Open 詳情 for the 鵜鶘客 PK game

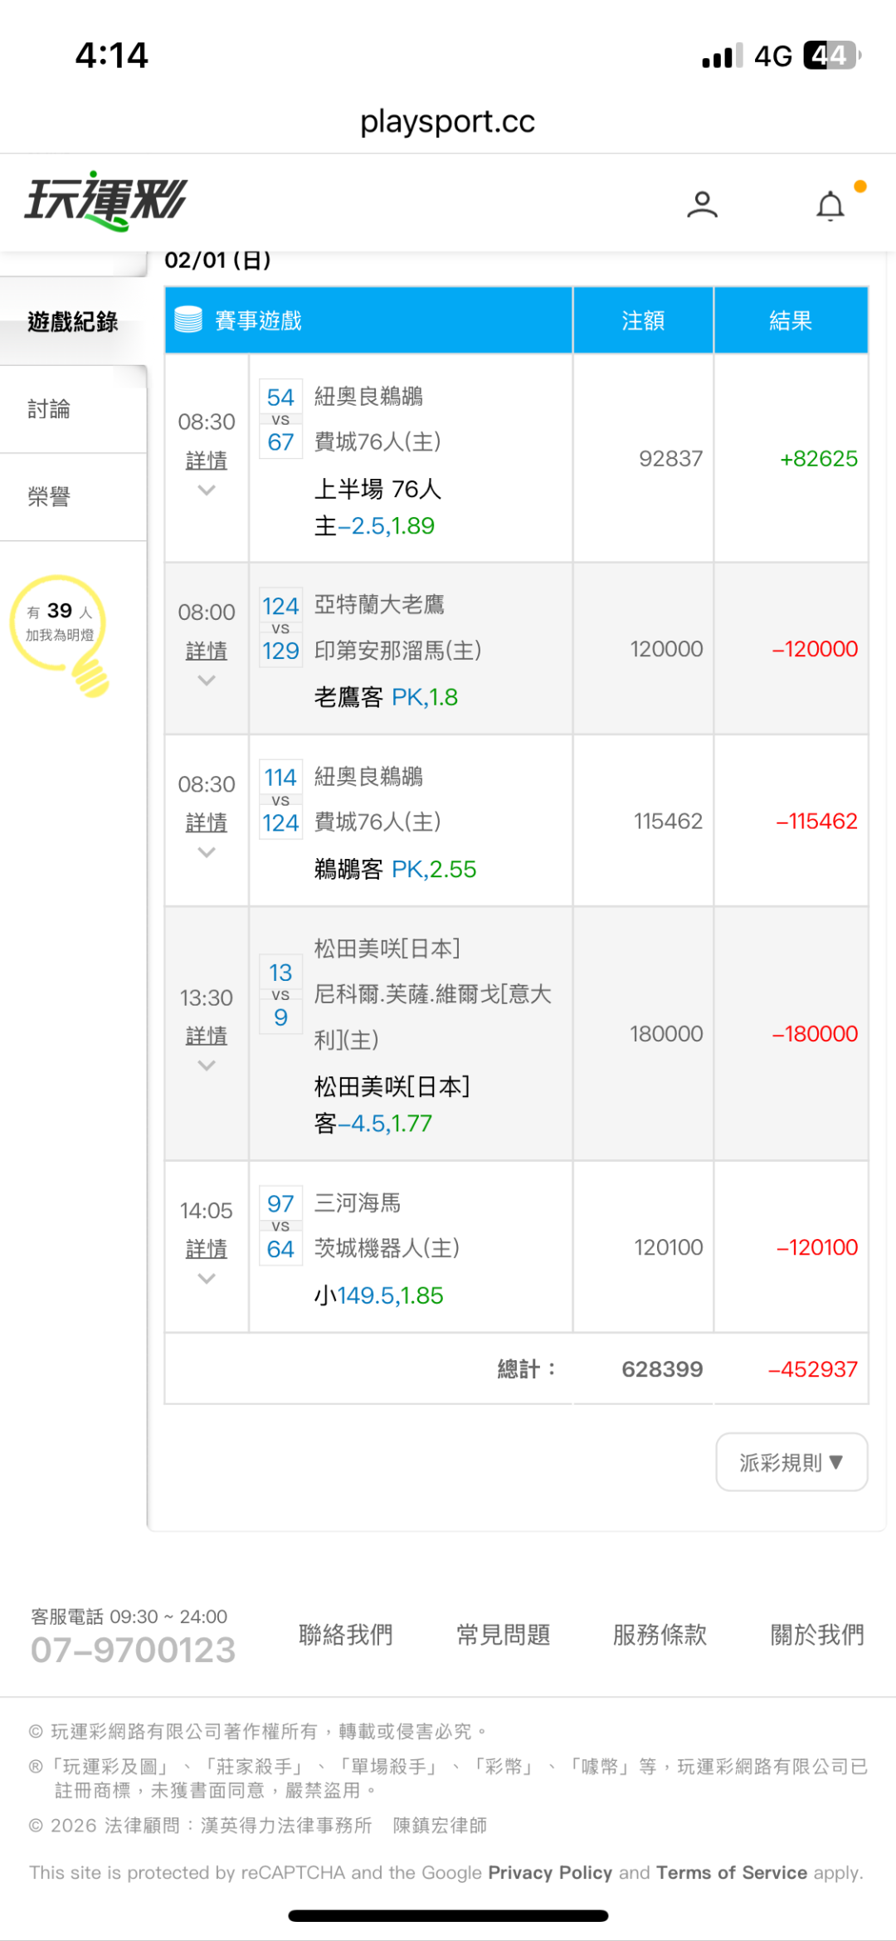point(207,822)
